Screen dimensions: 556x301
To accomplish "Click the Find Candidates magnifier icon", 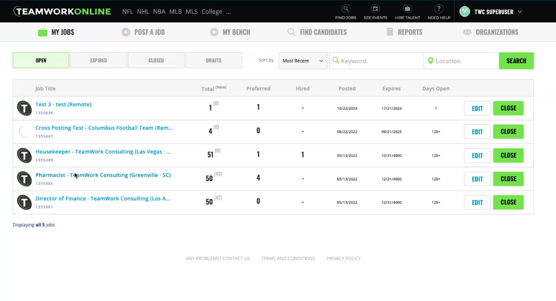I will tap(291, 32).
